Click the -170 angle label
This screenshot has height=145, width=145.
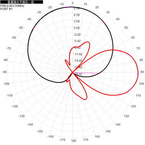pos(62,140)
